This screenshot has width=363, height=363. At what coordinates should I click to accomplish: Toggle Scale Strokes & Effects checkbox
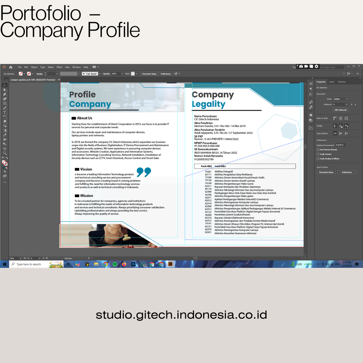[x=318, y=159]
